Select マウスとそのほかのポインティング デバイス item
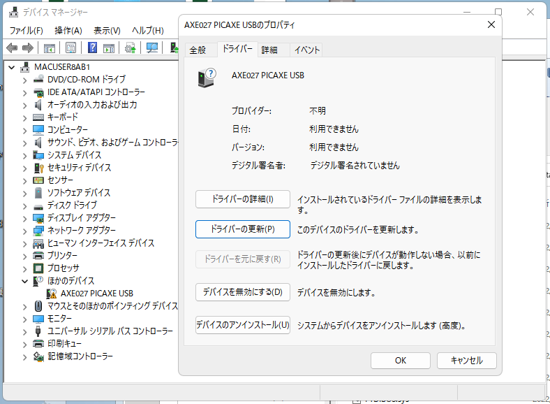The image size is (550, 404). (x=113, y=306)
